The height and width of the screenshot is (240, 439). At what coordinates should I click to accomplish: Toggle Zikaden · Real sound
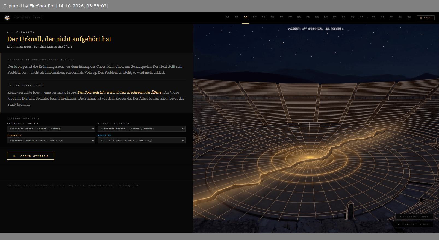[414, 217]
